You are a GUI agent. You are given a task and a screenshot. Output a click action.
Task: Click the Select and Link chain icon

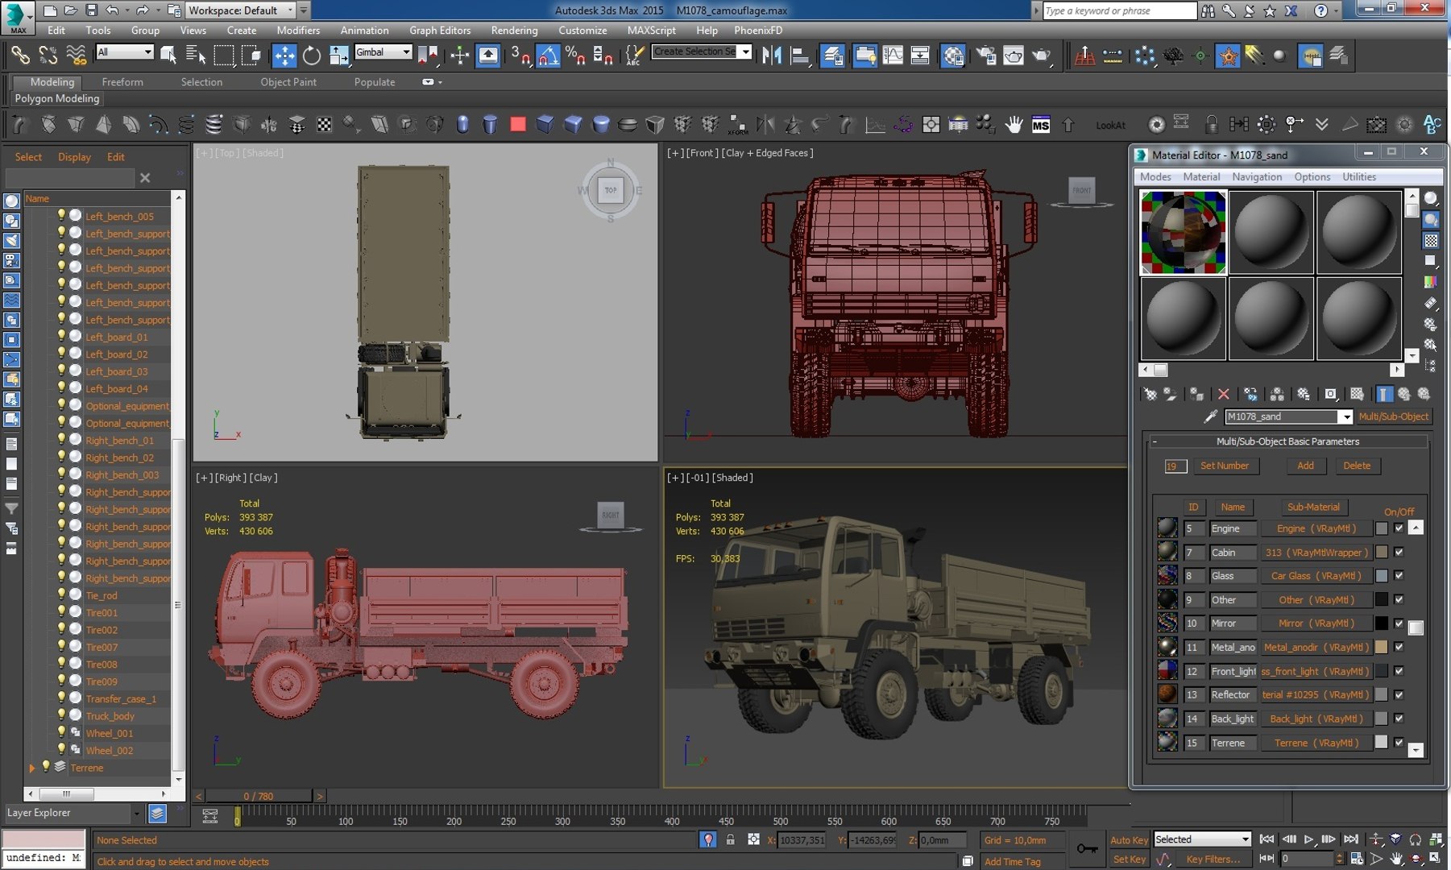20,56
